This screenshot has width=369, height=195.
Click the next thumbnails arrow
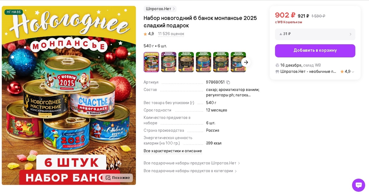click(x=246, y=62)
